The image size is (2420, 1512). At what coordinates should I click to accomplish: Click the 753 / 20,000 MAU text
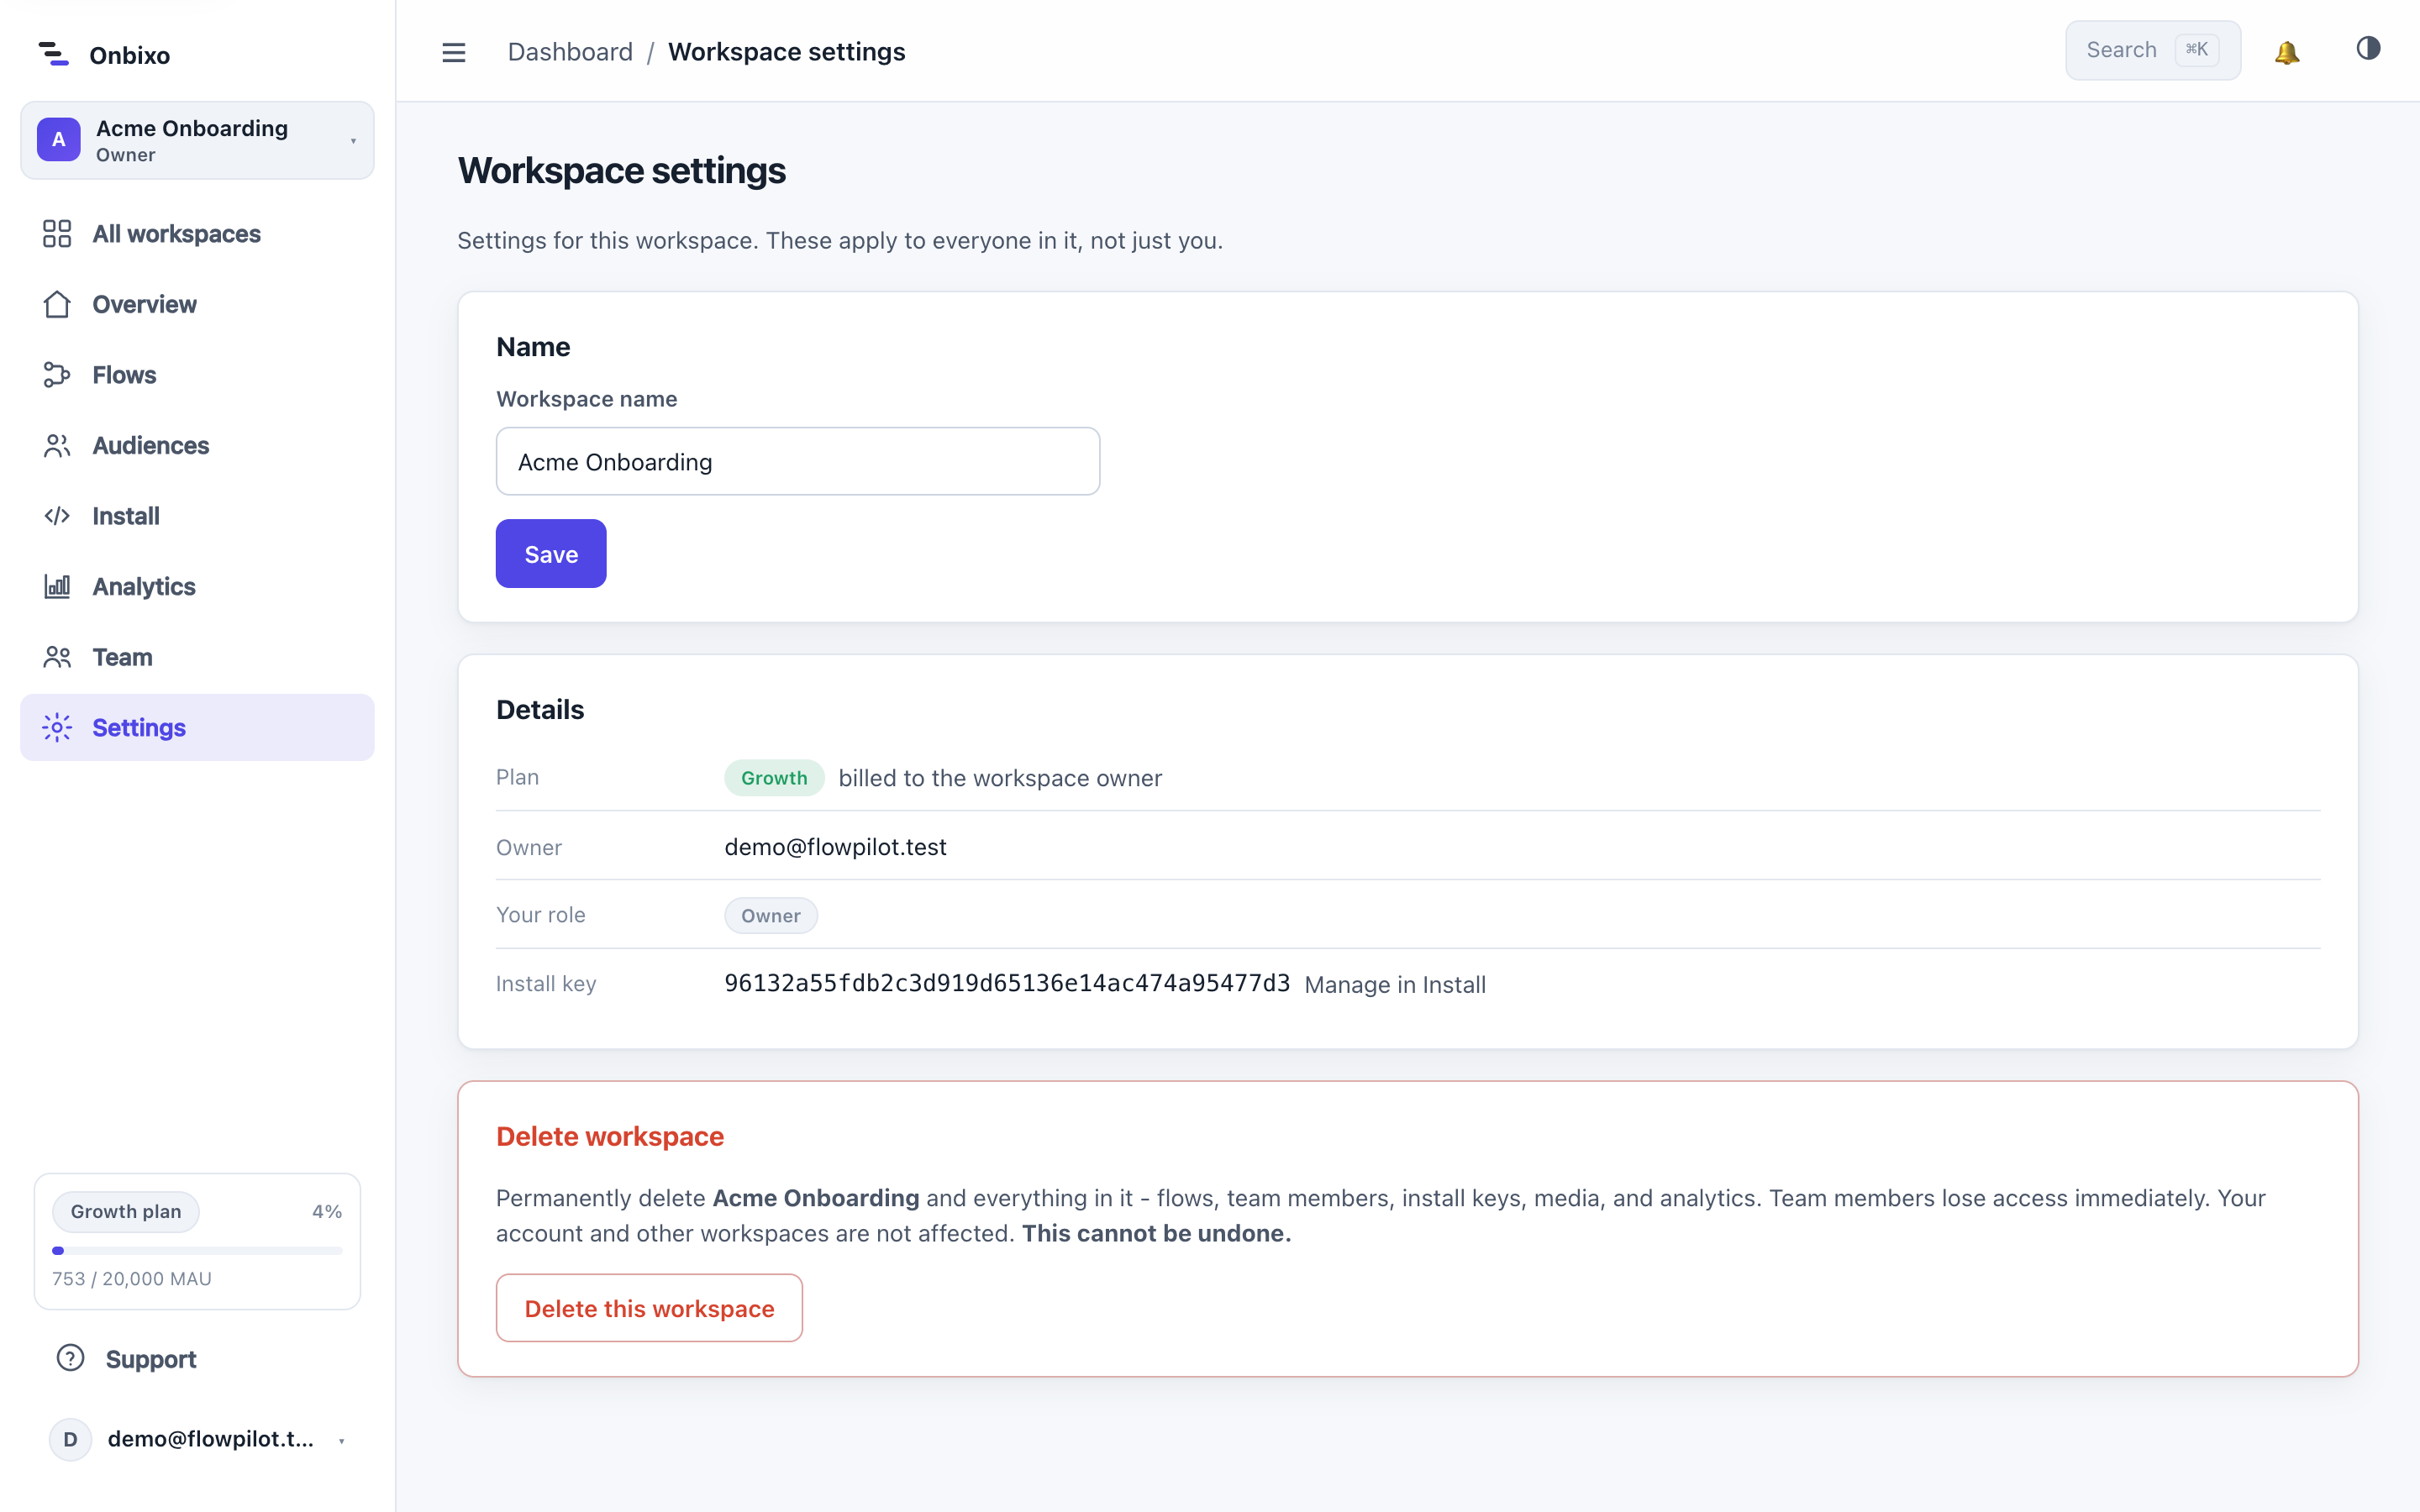132,1279
